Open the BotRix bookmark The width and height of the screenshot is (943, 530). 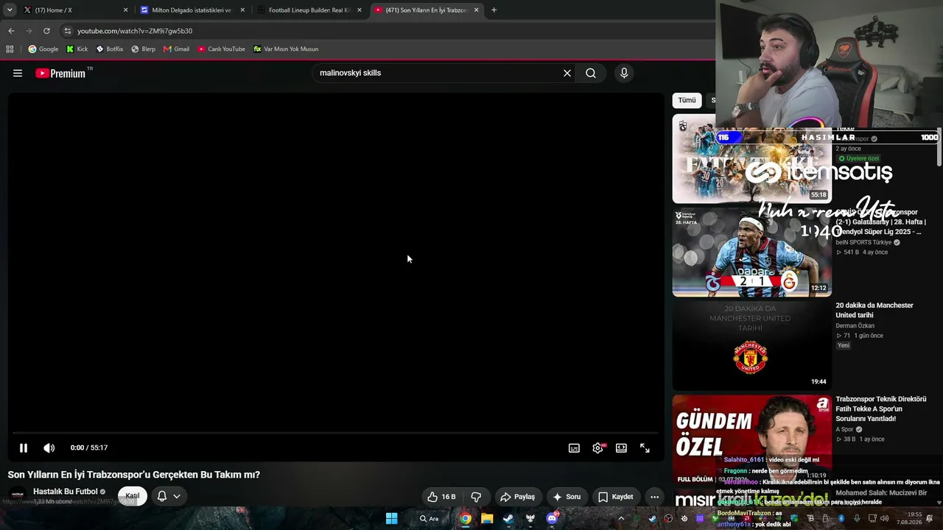[x=110, y=49]
